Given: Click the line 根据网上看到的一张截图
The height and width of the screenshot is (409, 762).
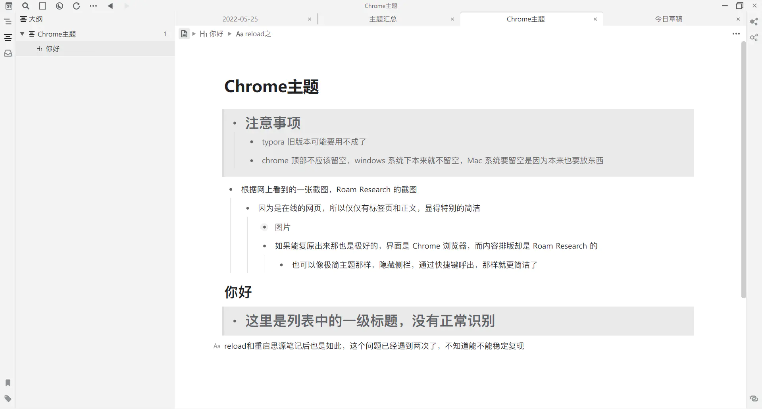Looking at the screenshot, I should tap(329, 190).
